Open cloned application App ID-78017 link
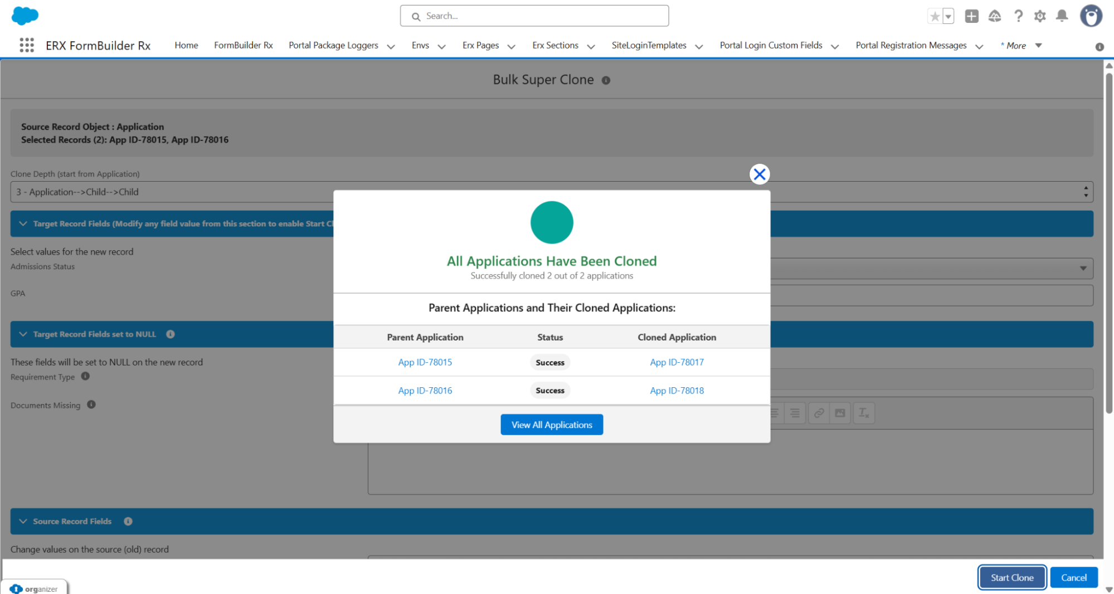The image size is (1114, 594). [677, 362]
